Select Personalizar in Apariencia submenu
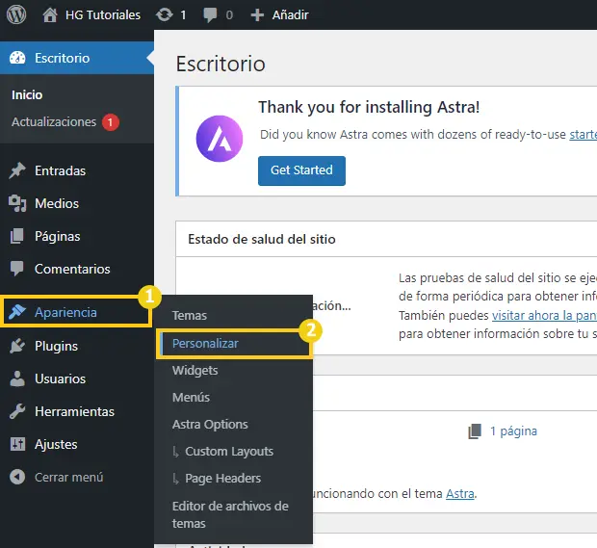The width and height of the screenshot is (597, 548). tap(205, 344)
